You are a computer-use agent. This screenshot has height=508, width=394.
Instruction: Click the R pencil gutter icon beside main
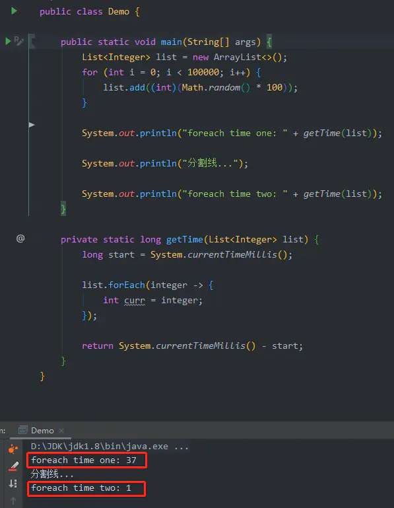(18, 41)
